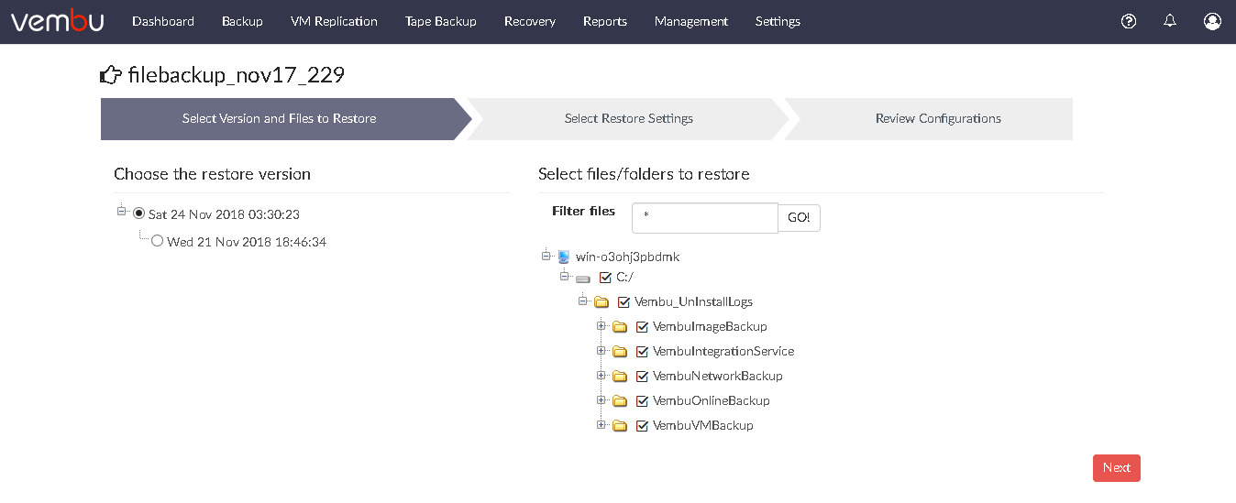Expand the VembuOnlineBackup folder node
The height and width of the screenshot is (503, 1236).
(601, 399)
